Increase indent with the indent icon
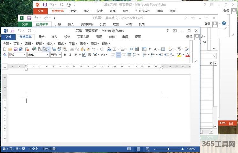238x153 pixels. (167, 54)
